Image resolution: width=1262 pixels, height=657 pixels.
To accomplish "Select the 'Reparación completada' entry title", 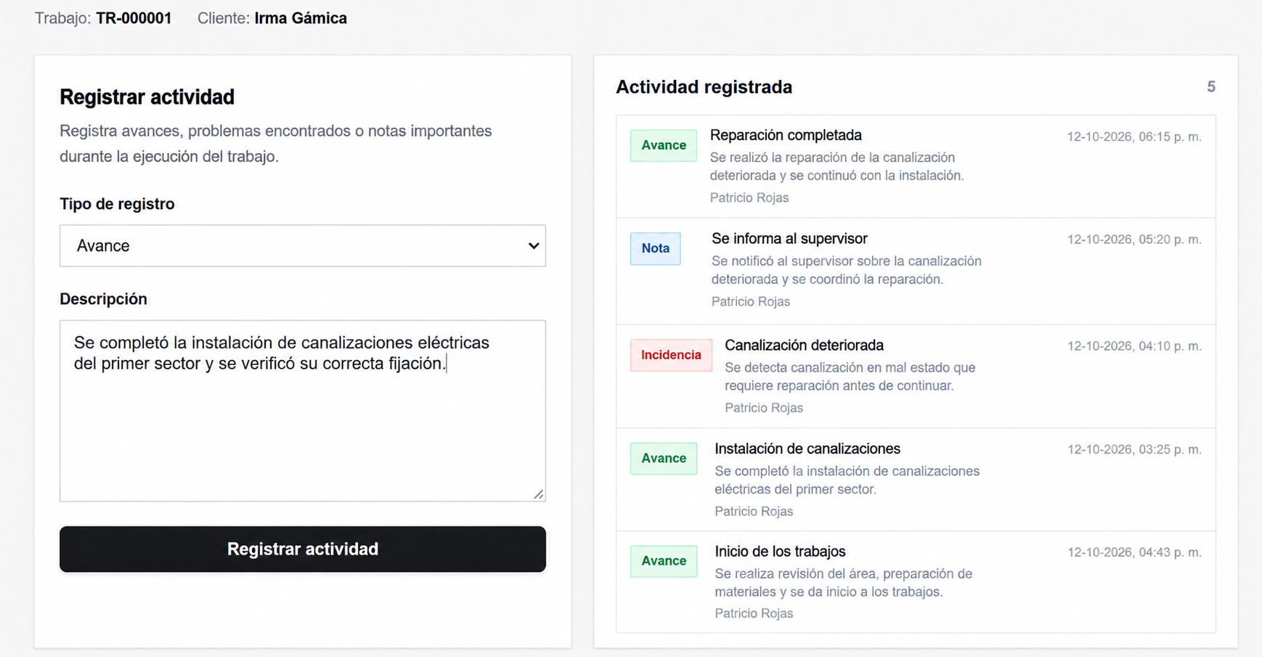I will click(x=786, y=135).
